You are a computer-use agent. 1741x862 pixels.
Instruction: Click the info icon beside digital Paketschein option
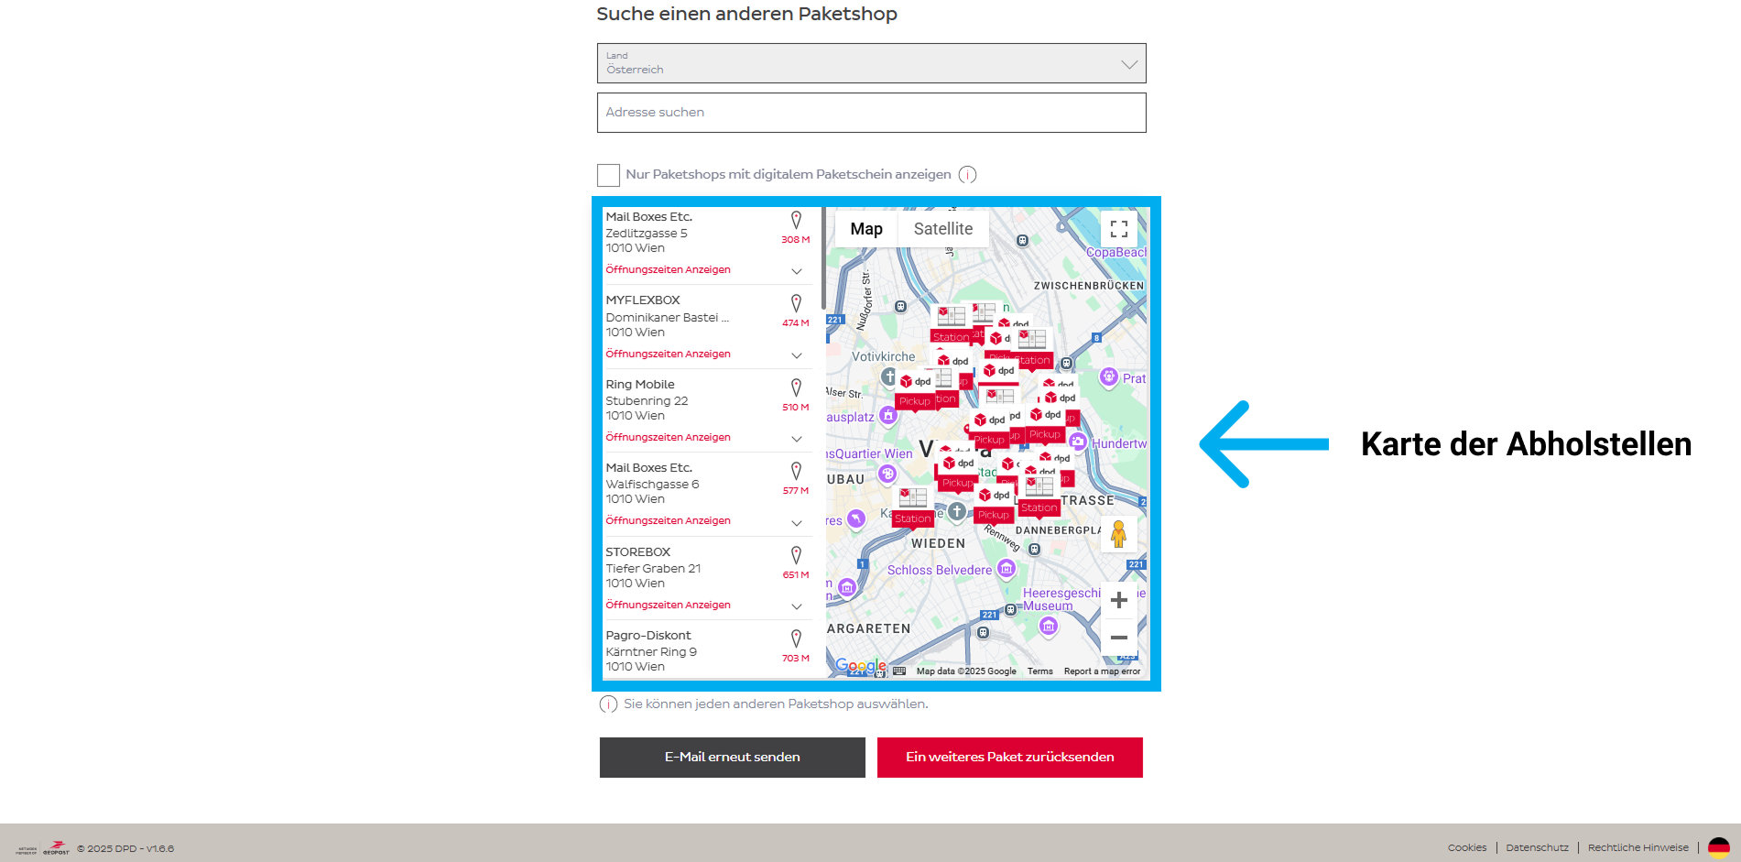click(x=967, y=175)
